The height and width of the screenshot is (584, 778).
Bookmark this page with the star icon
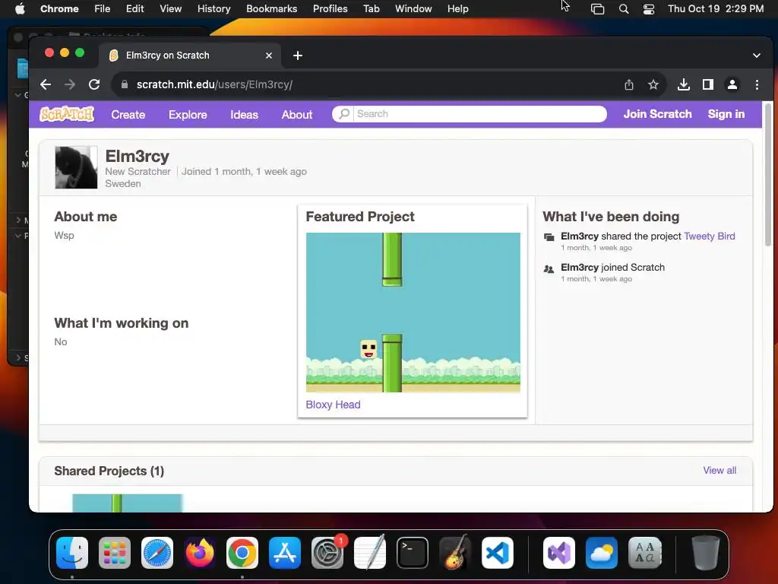[x=653, y=84]
